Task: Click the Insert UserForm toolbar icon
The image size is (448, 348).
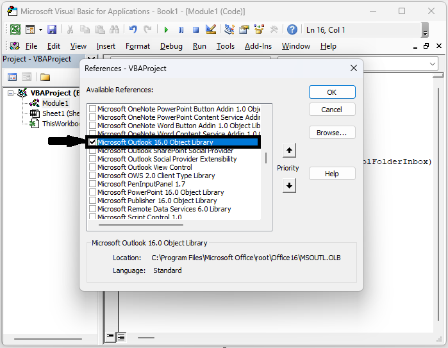Action: pos(30,29)
